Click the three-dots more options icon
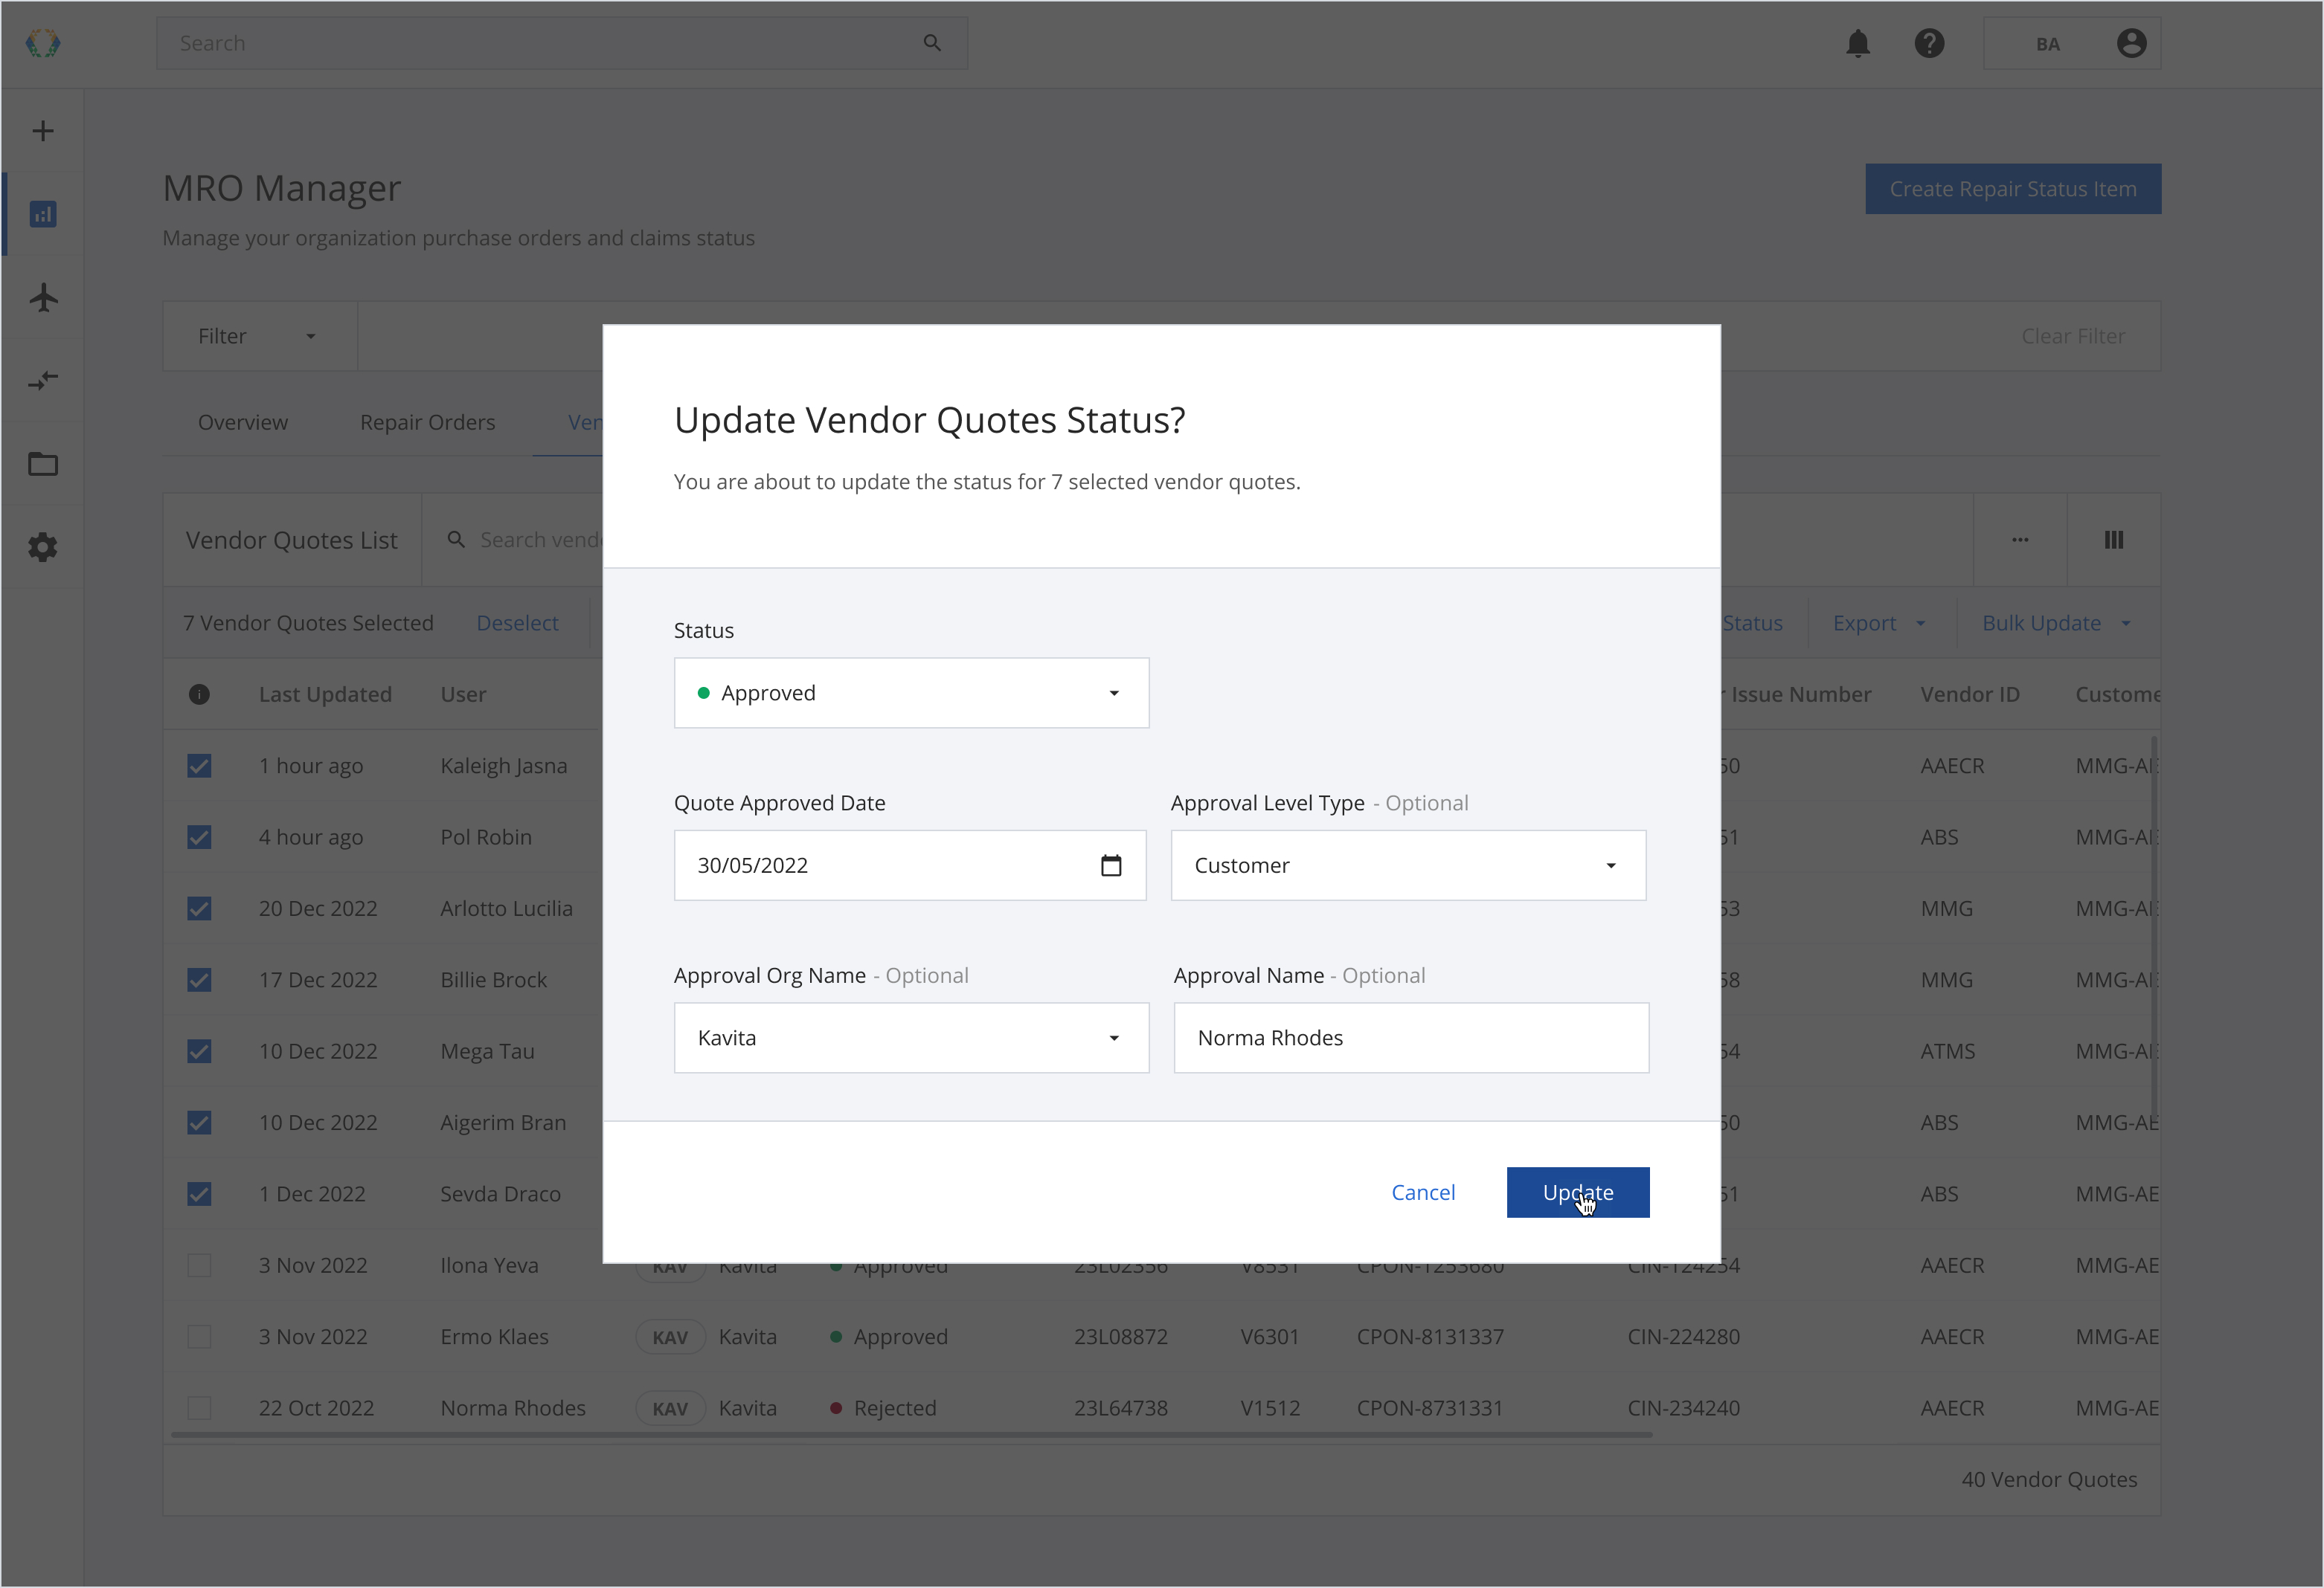Image resolution: width=2324 pixels, height=1588 pixels. tap(2020, 540)
